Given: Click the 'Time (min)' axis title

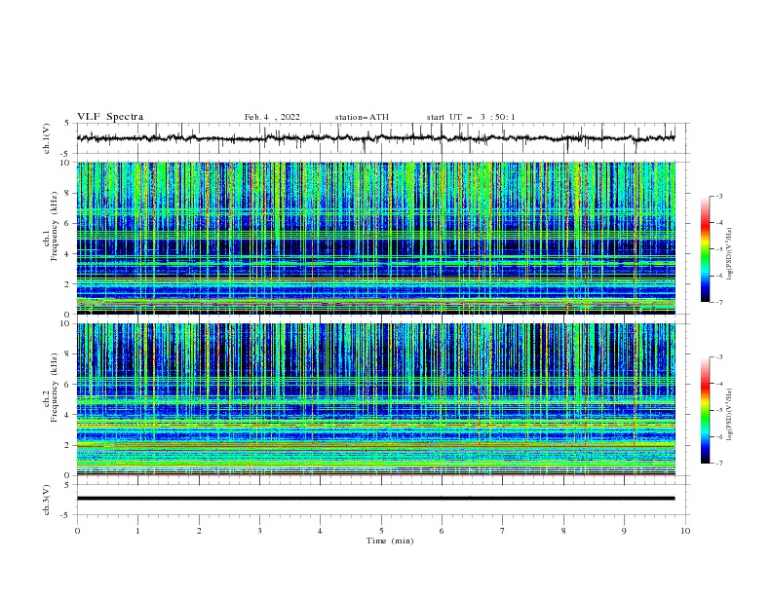Looking at the screenshot, I should point(390,540).
